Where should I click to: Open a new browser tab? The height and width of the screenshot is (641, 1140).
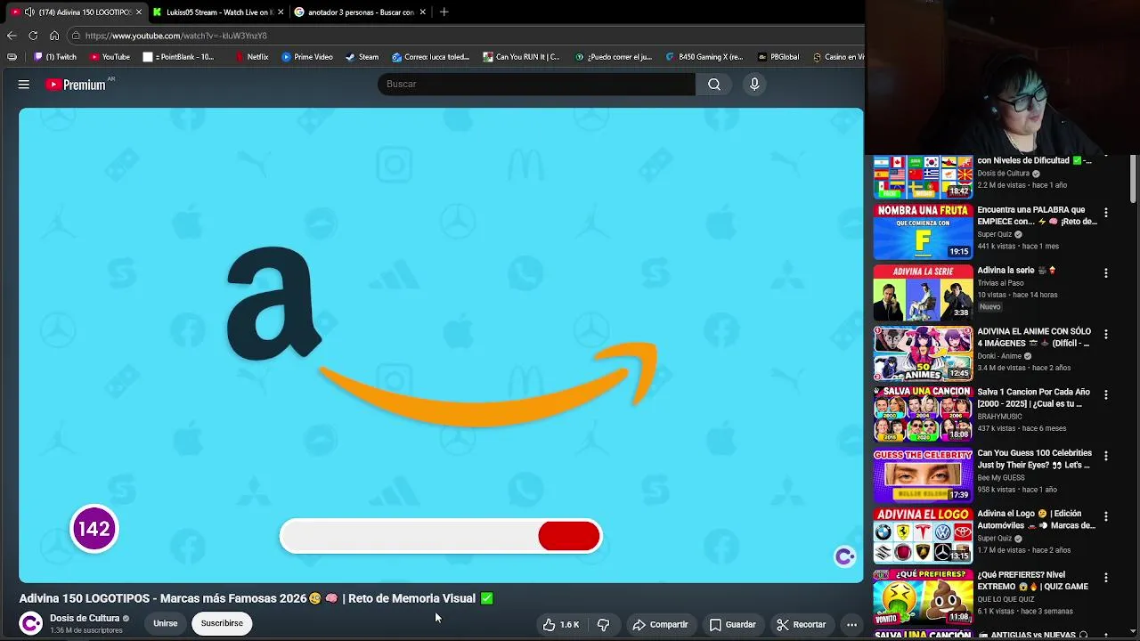point(444,12)
